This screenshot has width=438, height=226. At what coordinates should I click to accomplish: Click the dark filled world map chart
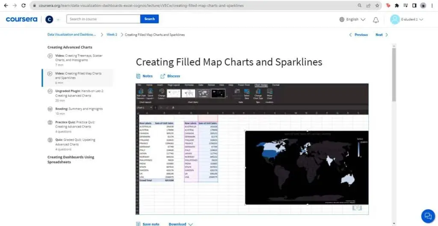pyautogui.click(x=307, y=167)
